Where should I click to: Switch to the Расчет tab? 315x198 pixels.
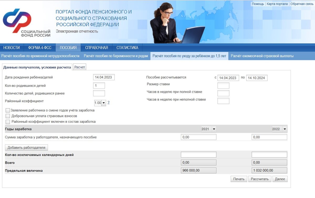(x=80, y=67)
